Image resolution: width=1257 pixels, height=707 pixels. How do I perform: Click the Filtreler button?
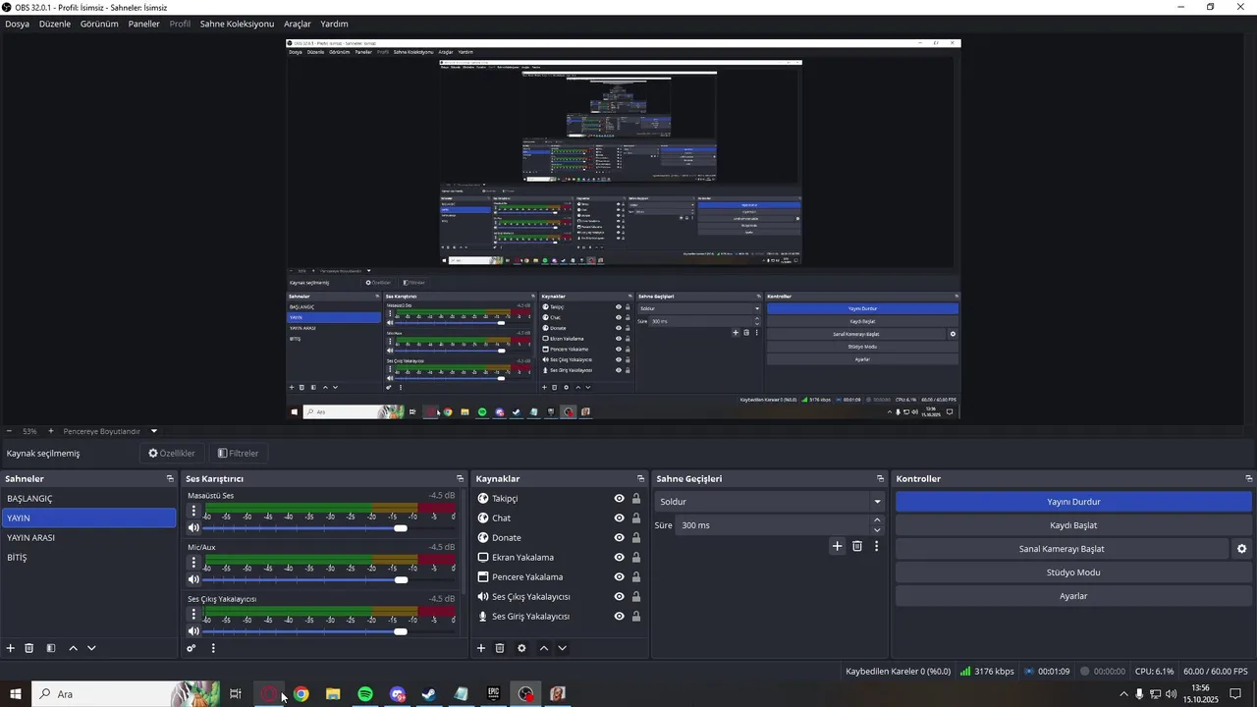[x=239, y=454]
